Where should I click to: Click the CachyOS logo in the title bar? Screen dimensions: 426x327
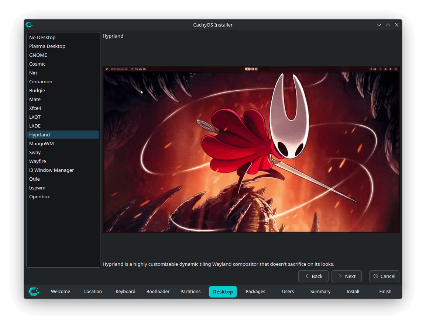click(29, 25)
